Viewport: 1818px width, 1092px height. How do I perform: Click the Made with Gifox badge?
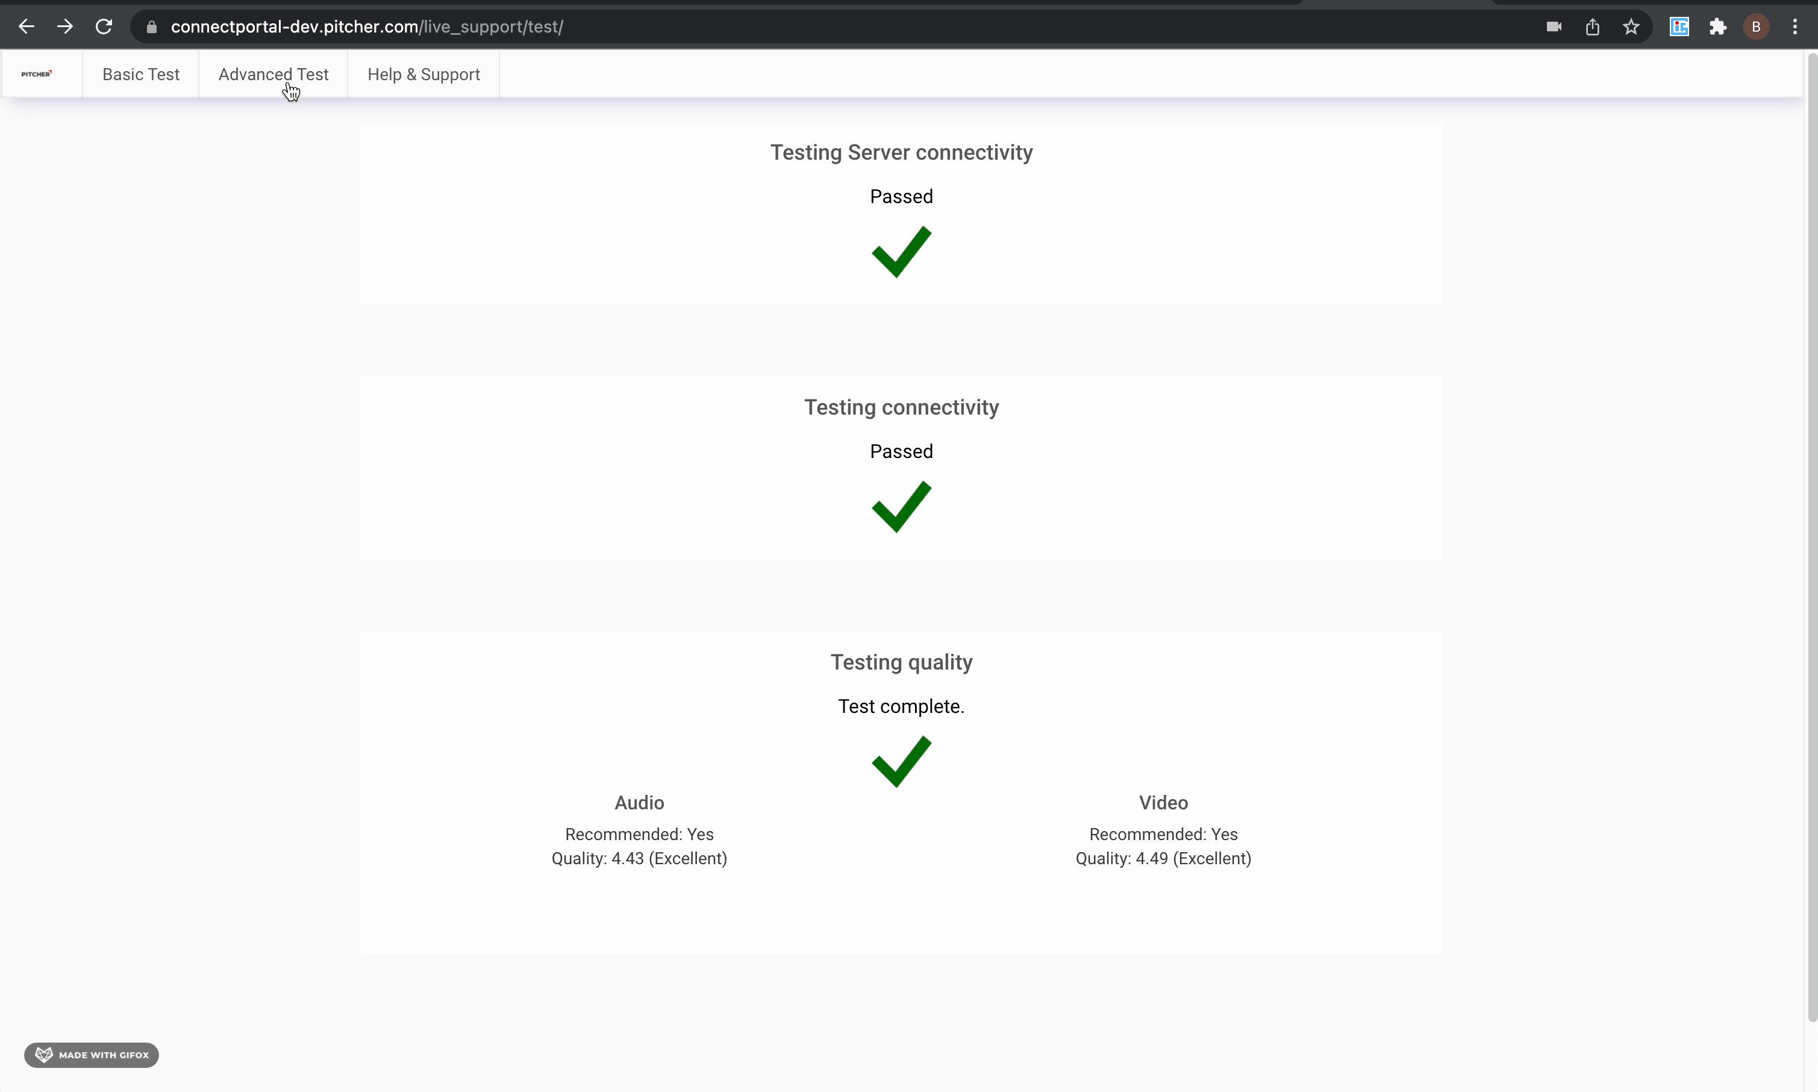coord(91,1055)
